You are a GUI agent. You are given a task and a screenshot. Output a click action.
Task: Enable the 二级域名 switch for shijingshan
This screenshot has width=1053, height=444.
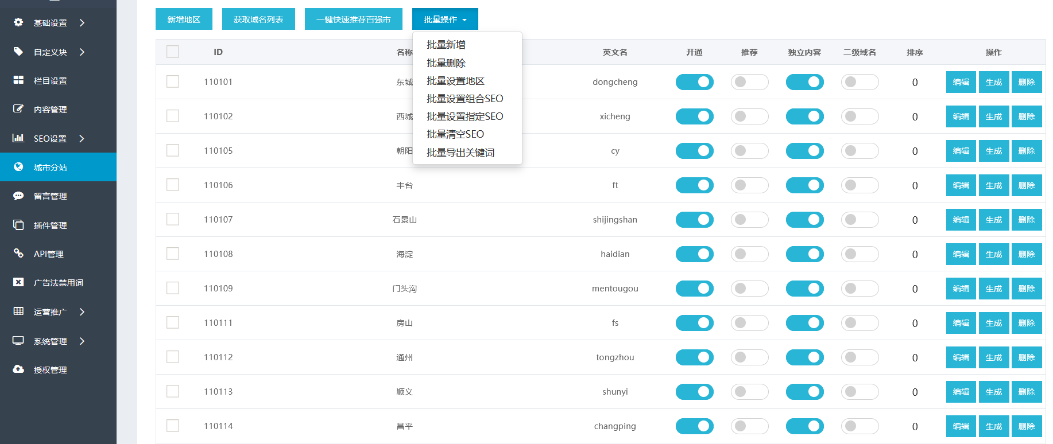pos(860,220)
